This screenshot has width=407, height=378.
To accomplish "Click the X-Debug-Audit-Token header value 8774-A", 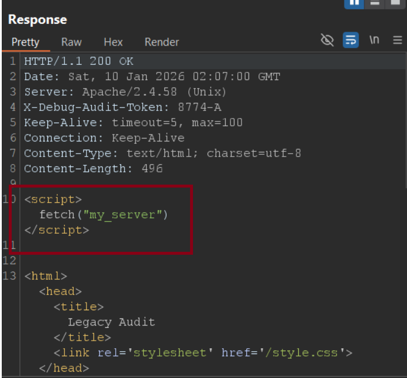I will point(199,107).
